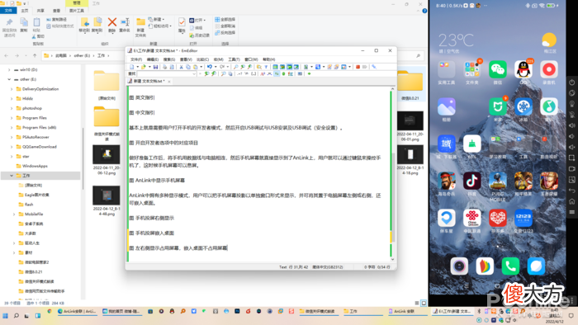The width and height of the screenshot is (578, 325).
Task: Collapse the other (E:) drive node
Action: pyautogui.click(x=9, y=79)
